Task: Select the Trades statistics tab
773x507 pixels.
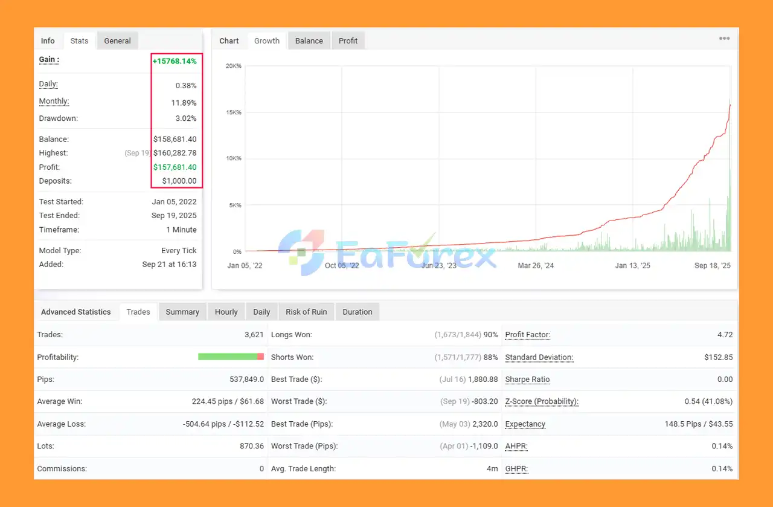Action: [138, 312]
